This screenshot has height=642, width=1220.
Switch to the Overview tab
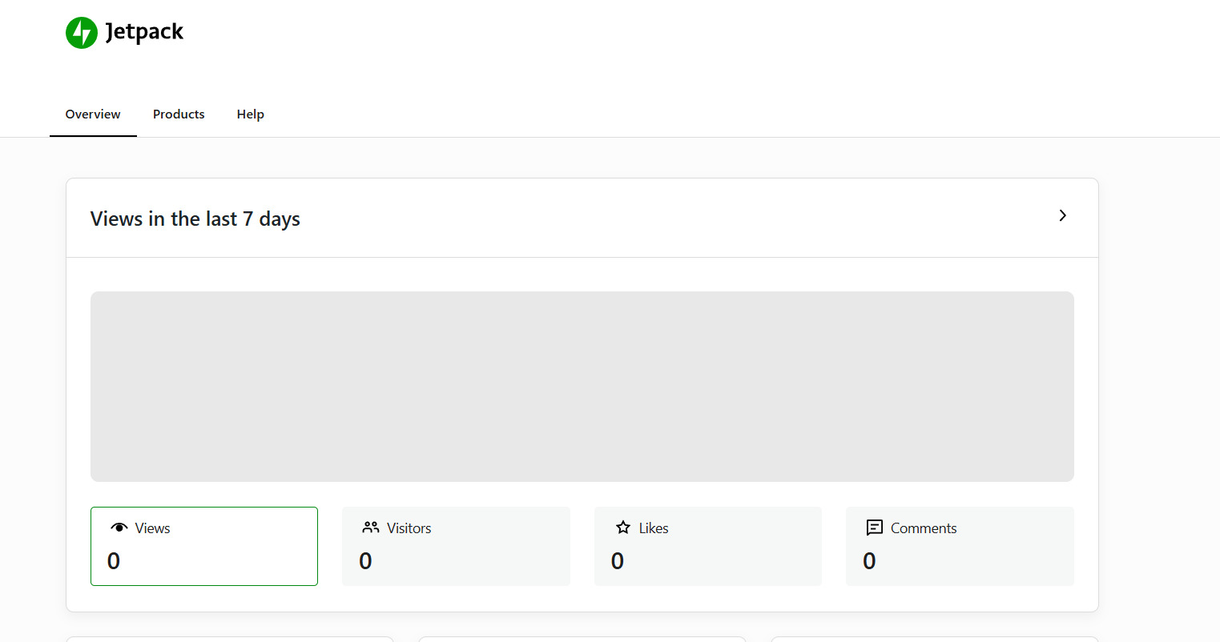tap(93, 114)
